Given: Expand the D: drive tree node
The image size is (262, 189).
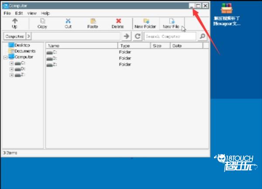Looking at the screenshot, I should [11, 69].
